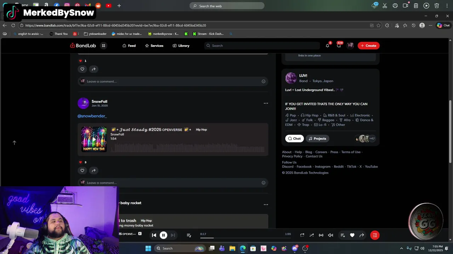The image size is (453, 254).
Task: Share the post with 1 like
Action: pyautogui.click(x=93, y=69)
